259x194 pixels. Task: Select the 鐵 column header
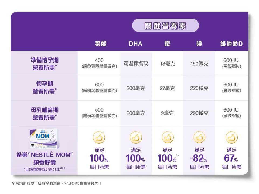[x=167, y=44]
